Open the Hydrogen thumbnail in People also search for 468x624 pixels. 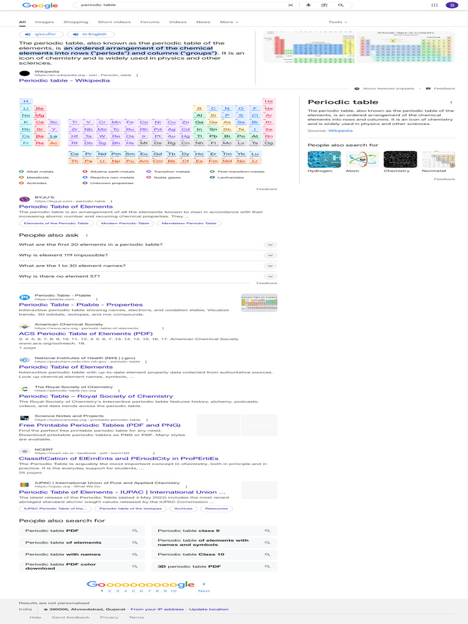click(x=324, y=159)
